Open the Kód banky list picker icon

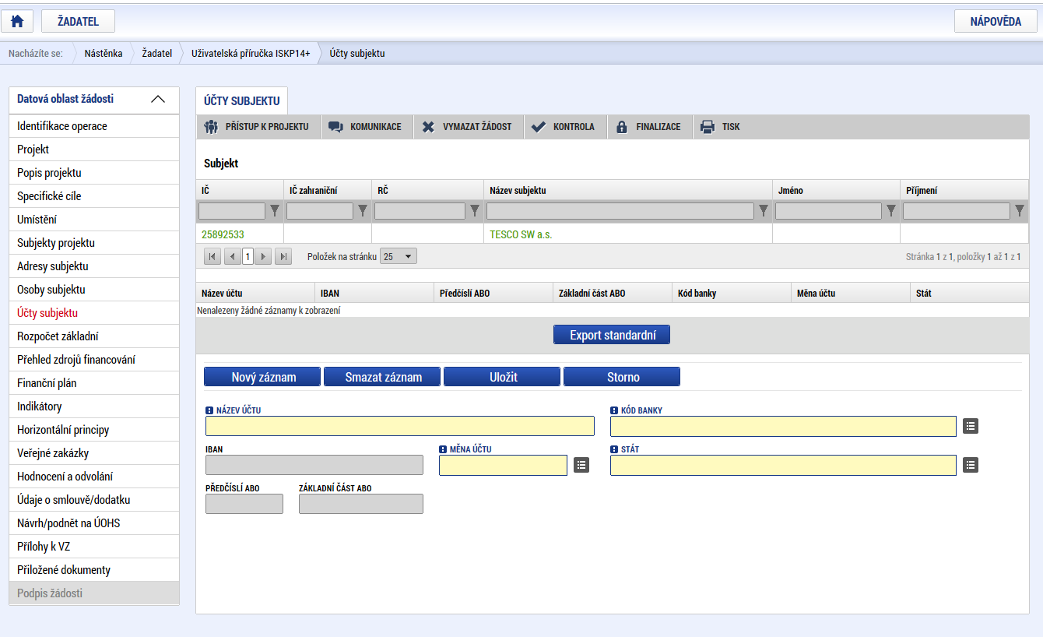point(971,426)
